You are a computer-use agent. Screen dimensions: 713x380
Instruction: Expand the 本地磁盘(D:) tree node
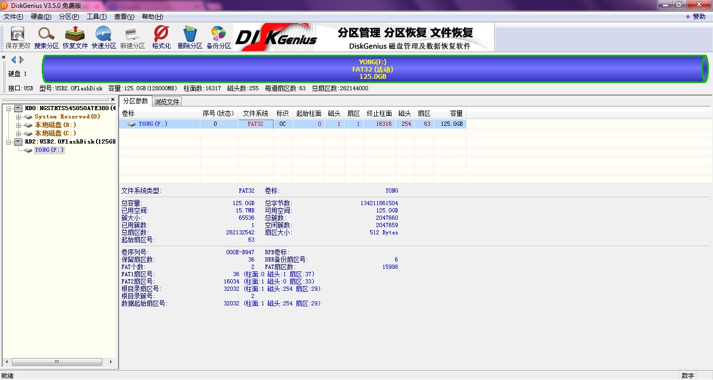click(x=19, y=125)
